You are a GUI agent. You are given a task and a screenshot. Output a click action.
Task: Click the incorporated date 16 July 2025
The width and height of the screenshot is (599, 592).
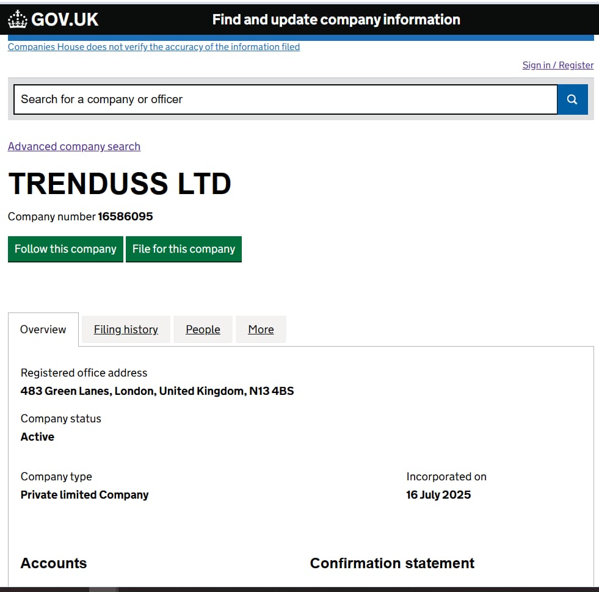click(438, 495)
